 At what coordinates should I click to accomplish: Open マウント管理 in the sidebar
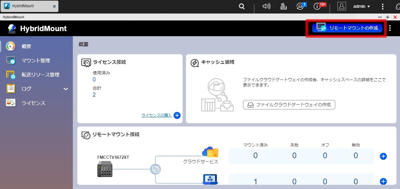[36, 60]
